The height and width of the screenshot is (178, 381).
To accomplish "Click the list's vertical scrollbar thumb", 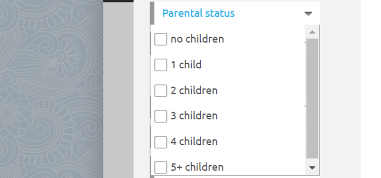I will coord(312,98).
